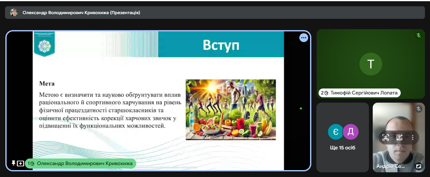Viewport: 430px width, 177px height.
Task: Click the picture-in-picture icon on Андрій's tile
Action: (418, 166)
